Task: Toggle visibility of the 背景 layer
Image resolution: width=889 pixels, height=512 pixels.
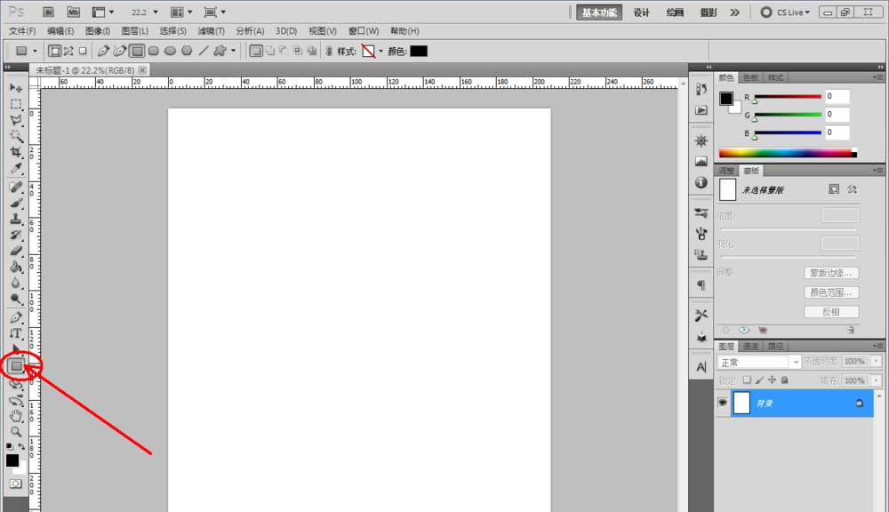Action: click(722, 403)
